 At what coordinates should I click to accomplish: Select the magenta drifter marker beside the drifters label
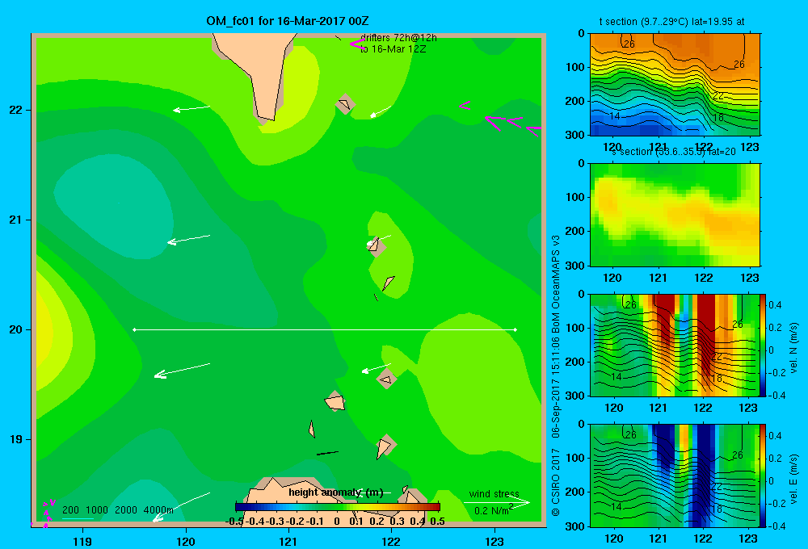pos(356,44)
